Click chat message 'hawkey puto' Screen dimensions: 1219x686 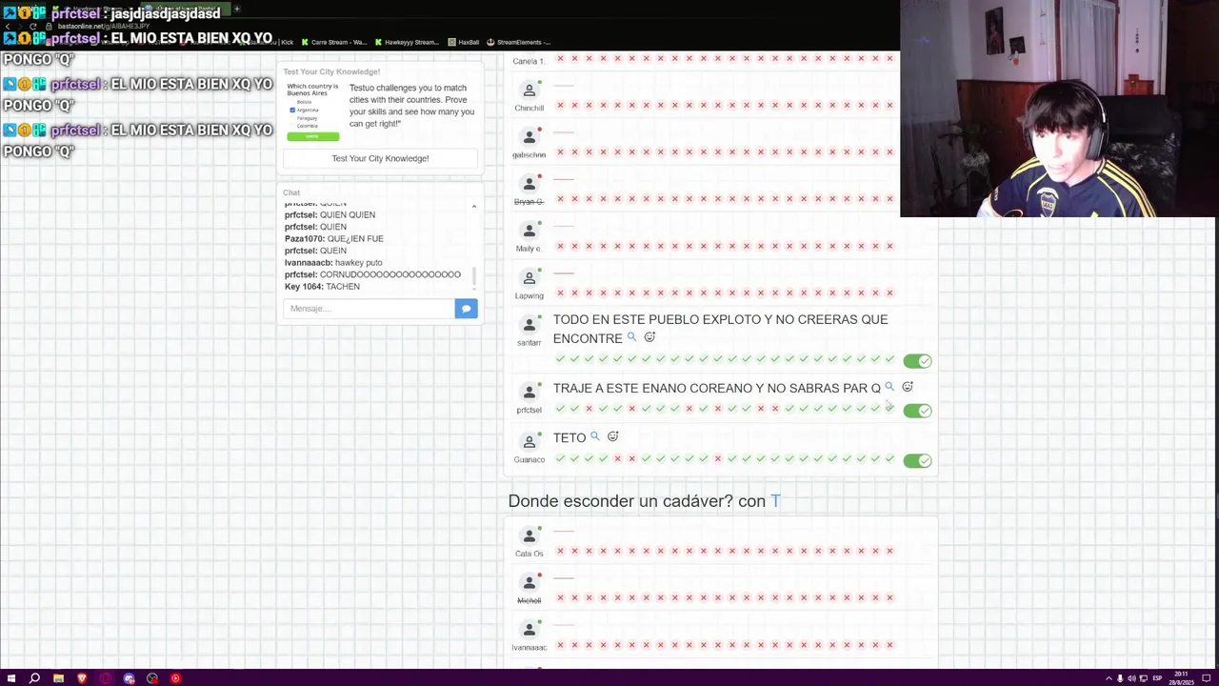(358, 262)
